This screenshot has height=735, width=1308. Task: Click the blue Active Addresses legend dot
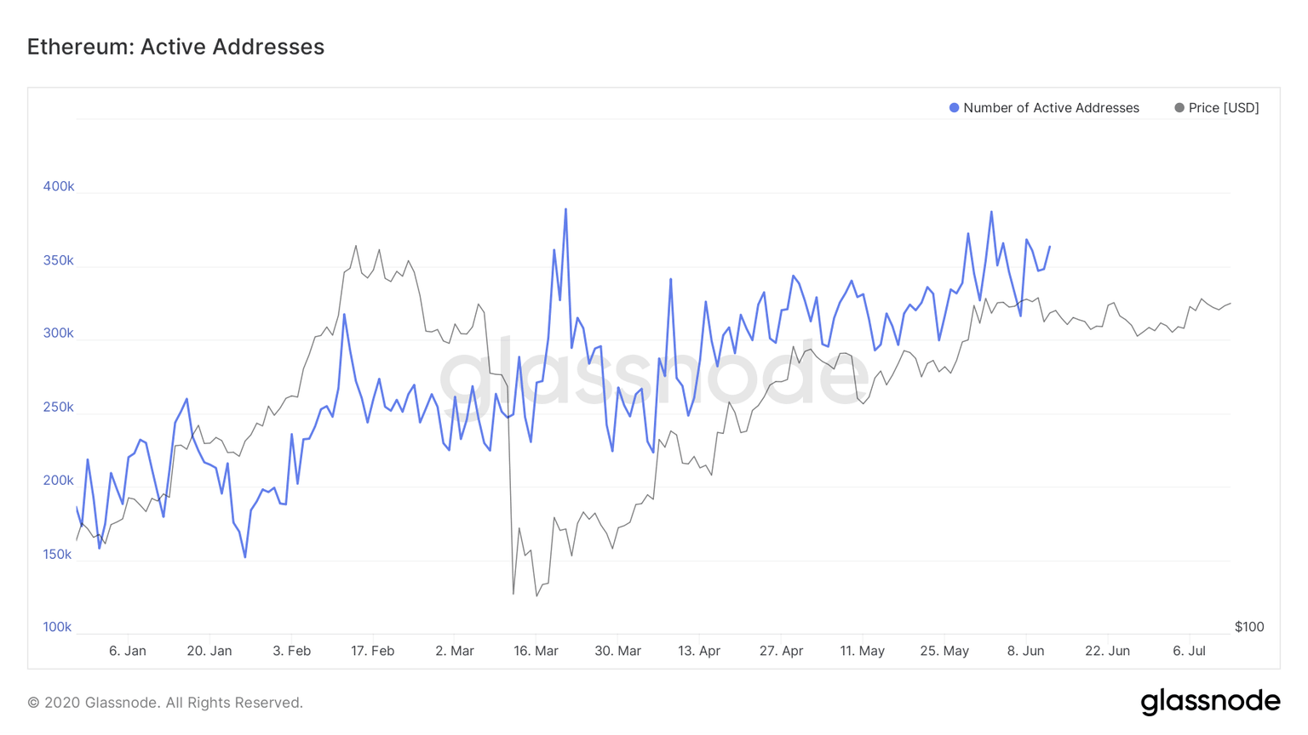pos(954,108)
